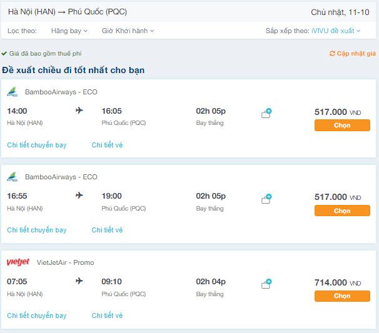Choose the 14:00 BambooAirways flight with Chọn
The height and width of the screenshot is (333, 379).
[342, 125]
